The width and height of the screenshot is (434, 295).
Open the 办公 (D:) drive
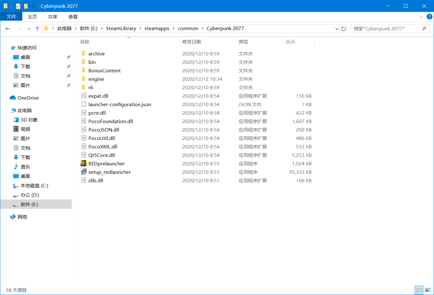pyautogui.click(x=30, y=195)
